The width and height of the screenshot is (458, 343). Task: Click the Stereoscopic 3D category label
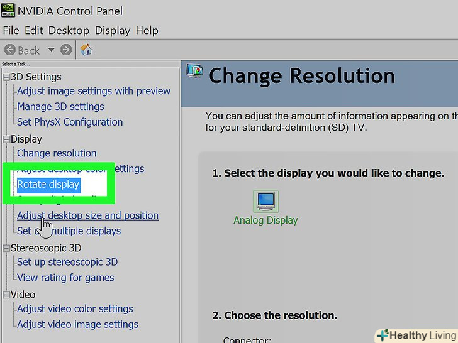pyautogui.click(x=46, y=248)
